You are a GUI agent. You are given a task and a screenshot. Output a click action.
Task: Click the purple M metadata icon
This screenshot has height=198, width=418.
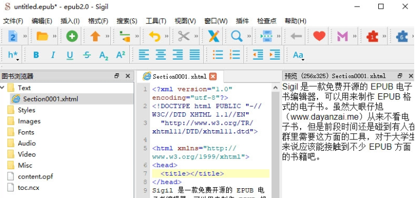click(342, 36)
